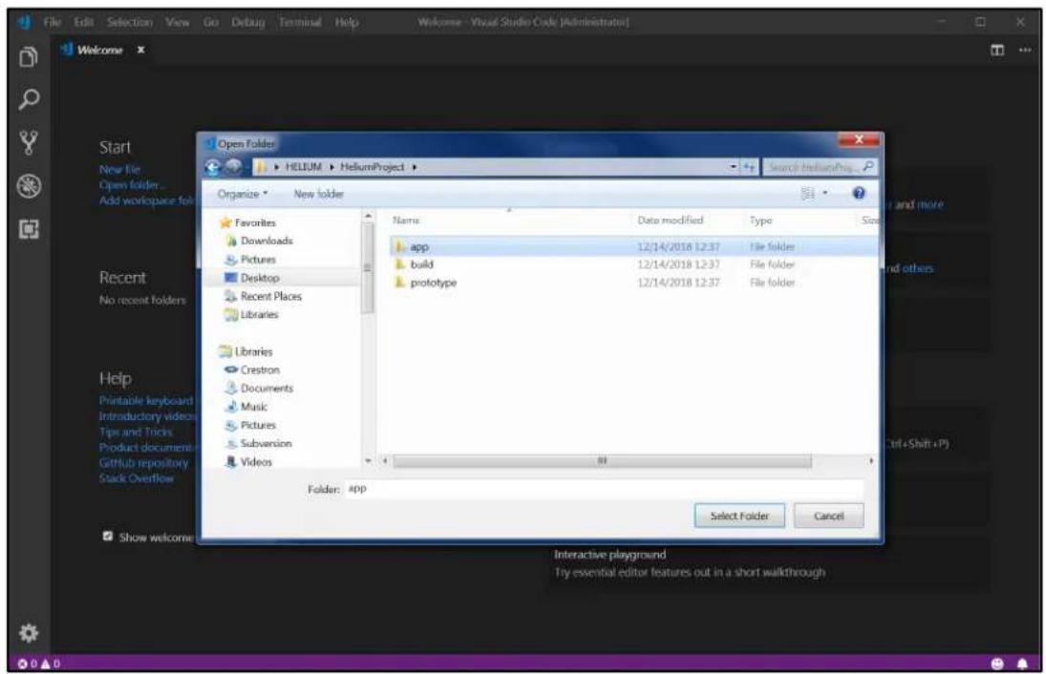This screenshot has height=674, width=1046.
Task: Open the Search view in activity bar
Action: coord(28,100)
